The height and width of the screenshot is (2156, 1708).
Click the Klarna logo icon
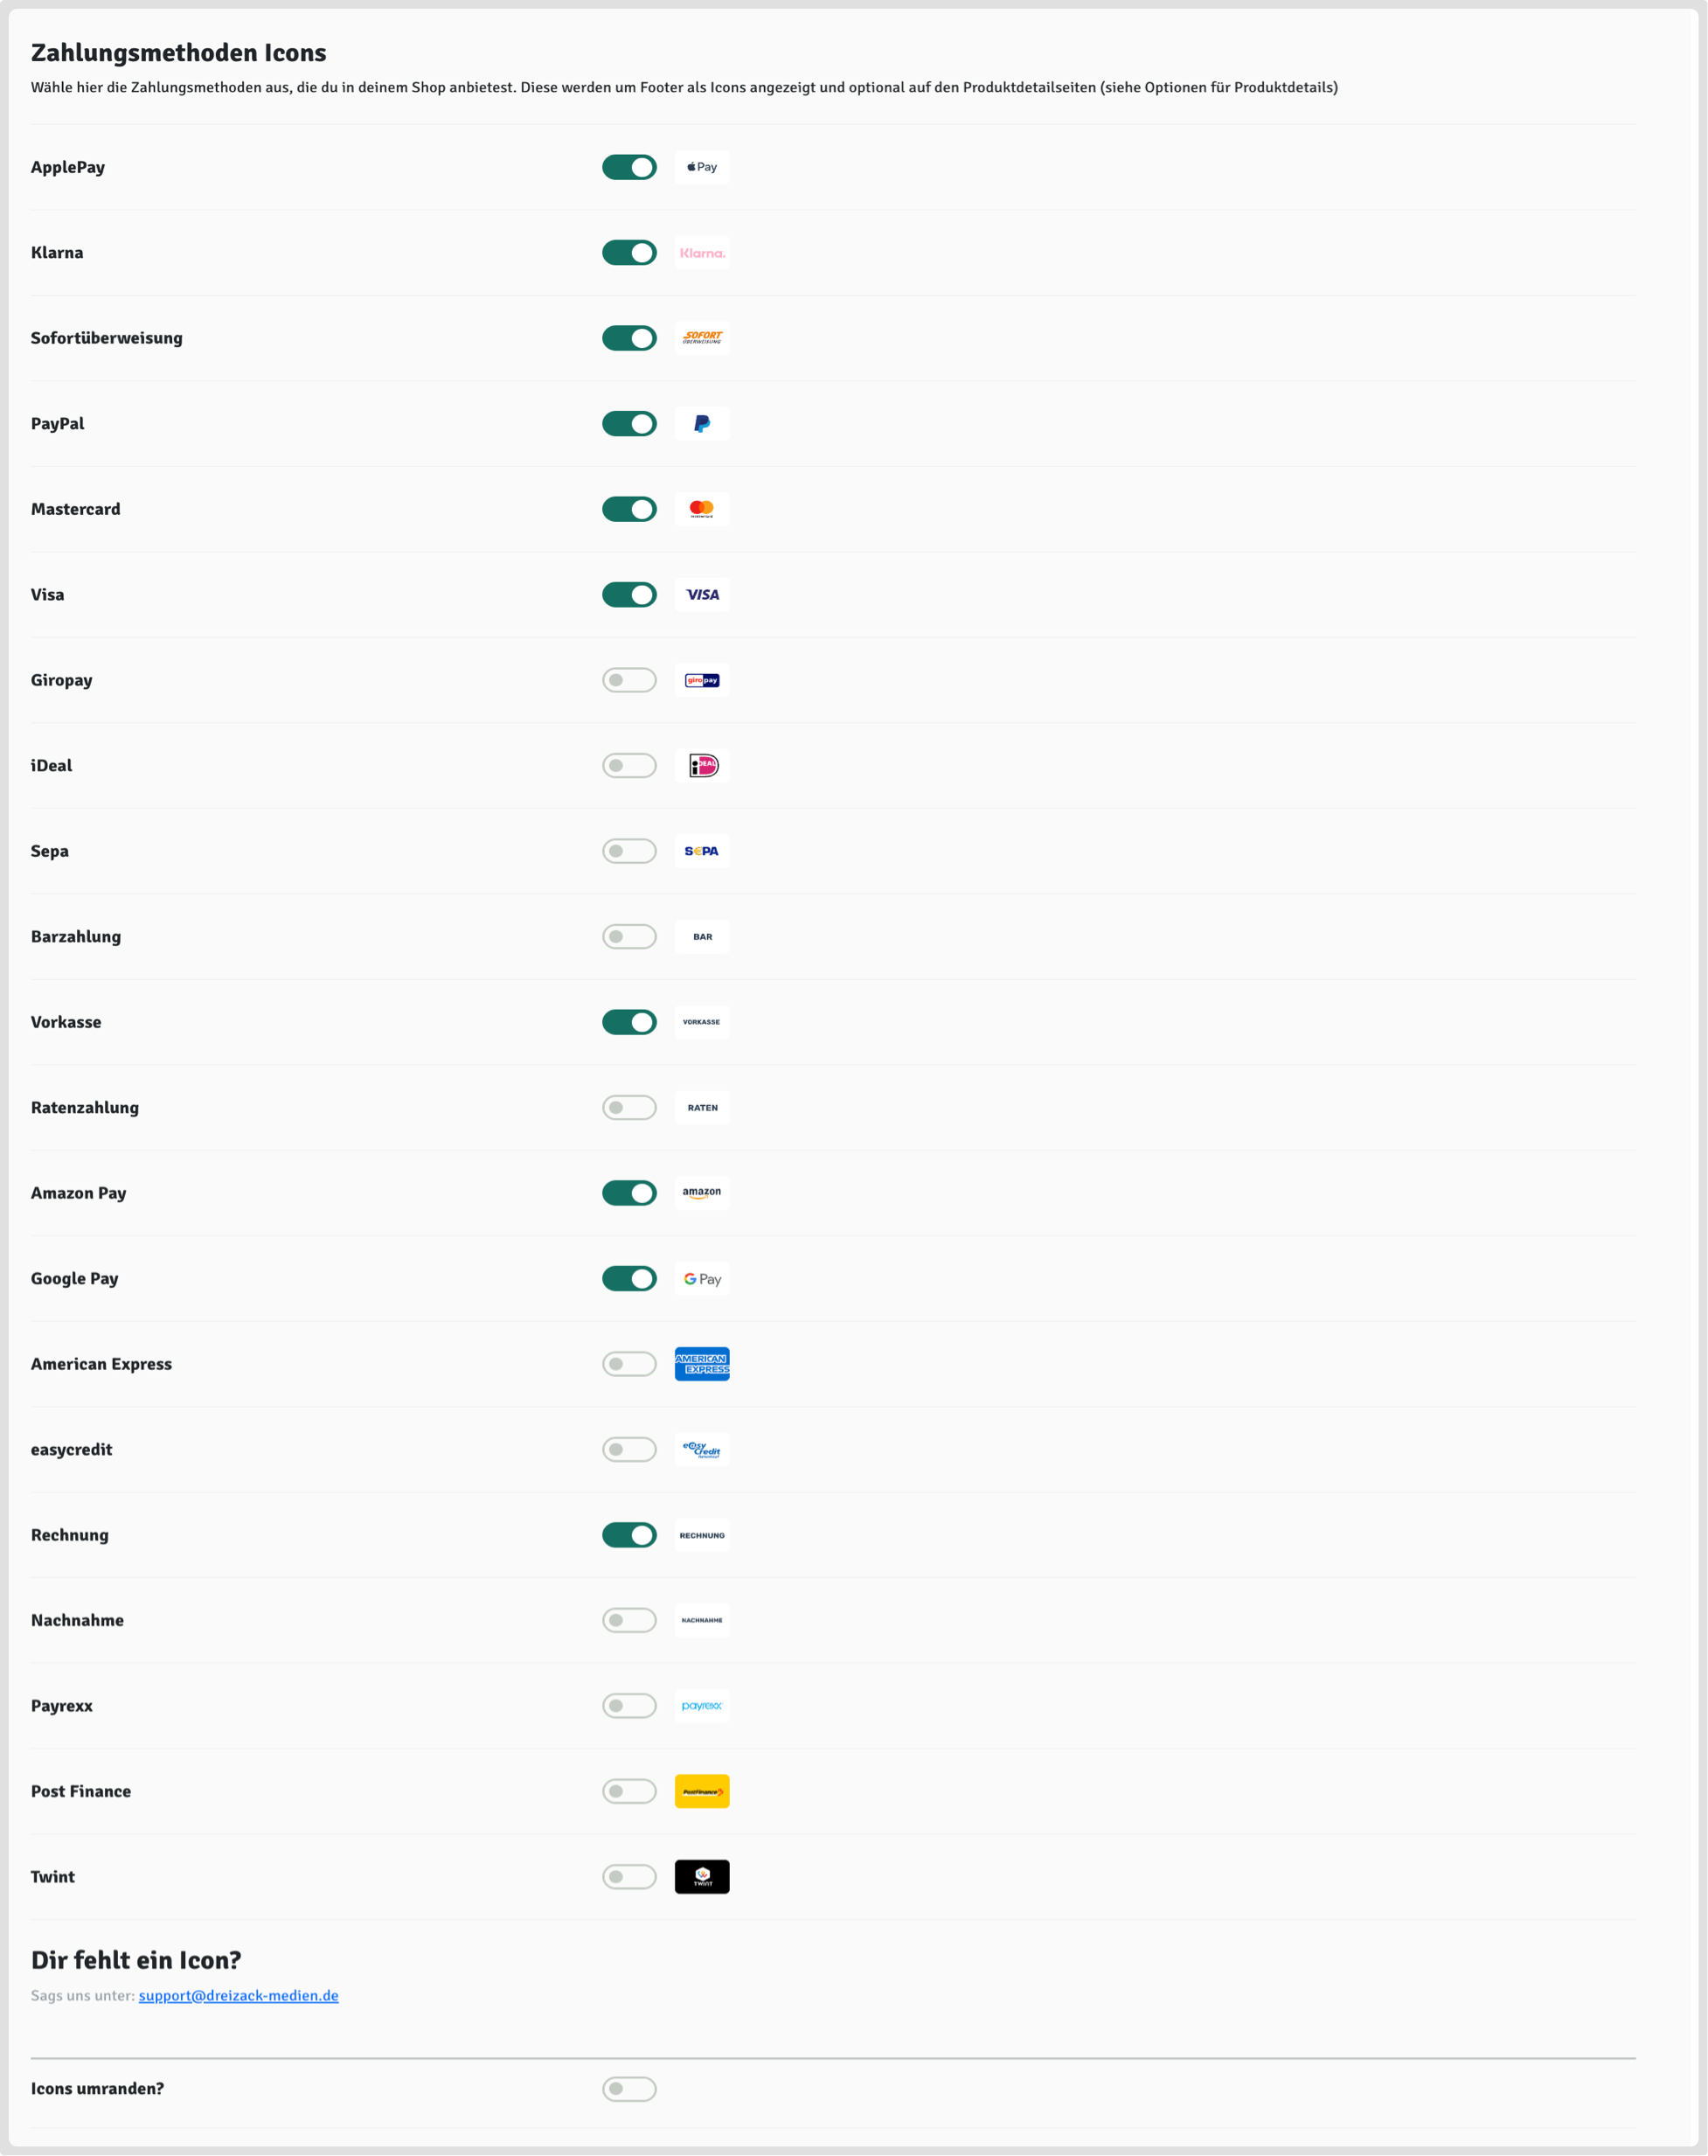[x=701, y=253]
